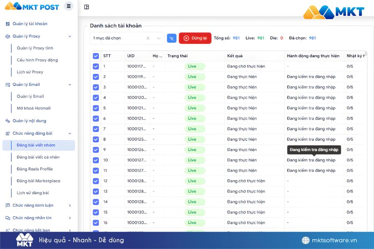
Task: Uncheck the checkbox for row 1
Action: [x=96, y=66]
